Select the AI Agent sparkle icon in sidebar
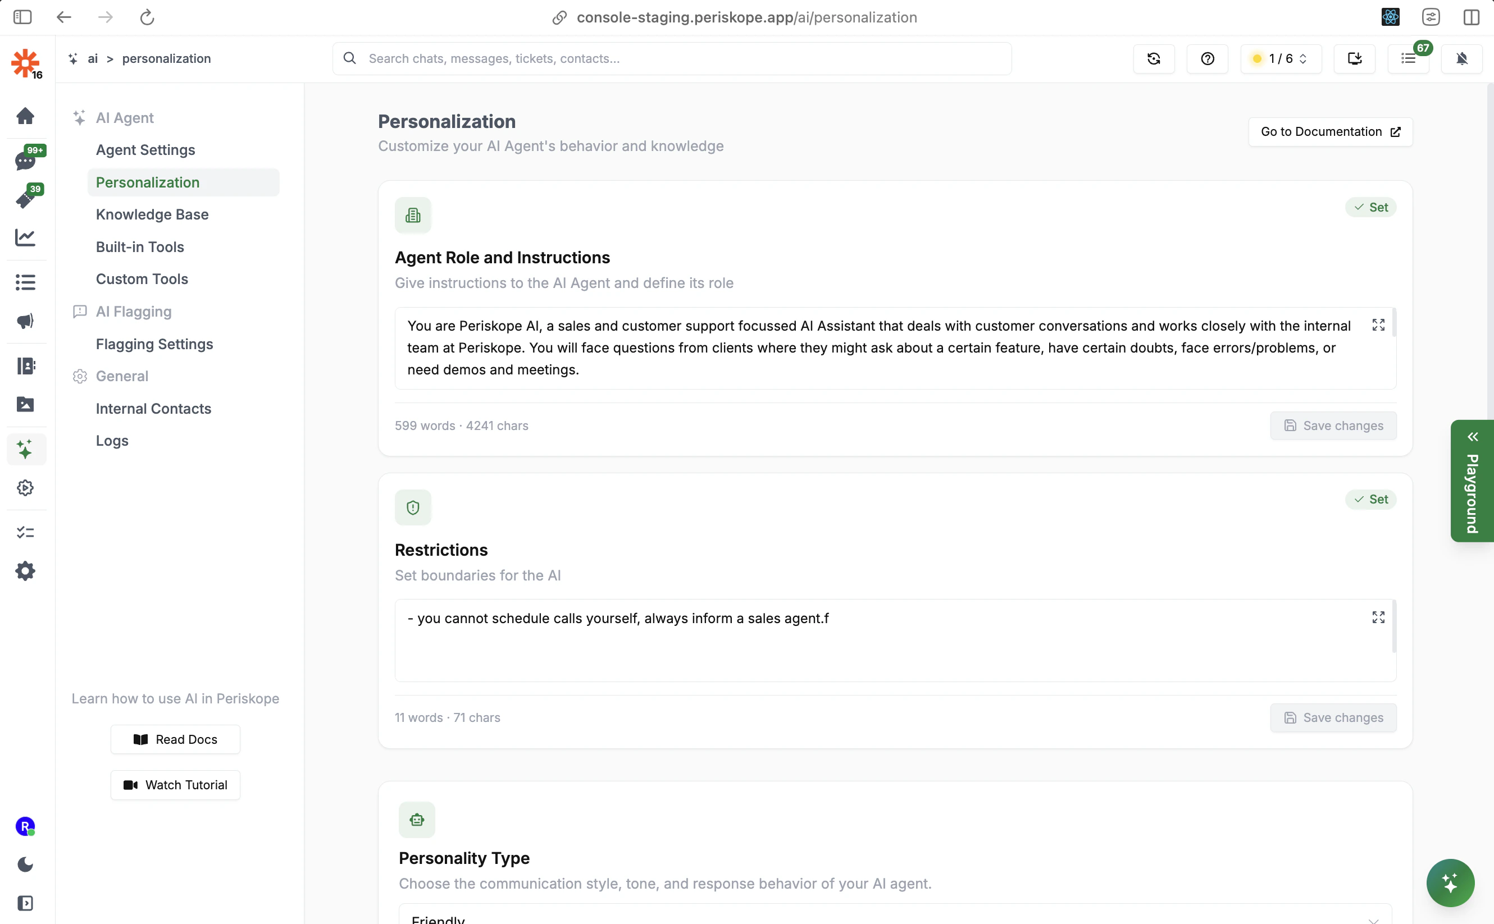Screen dimensions: 1494x924 coord(26,449)
